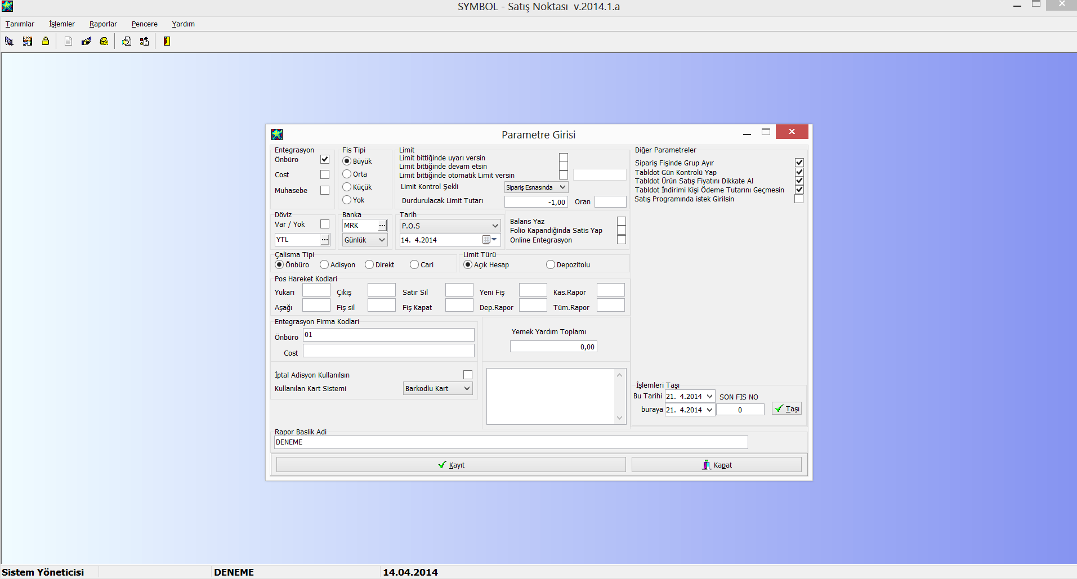Toggle the Muhasebe checkbox
This screenshot has height=579, width=1077.
click(325, 190)
